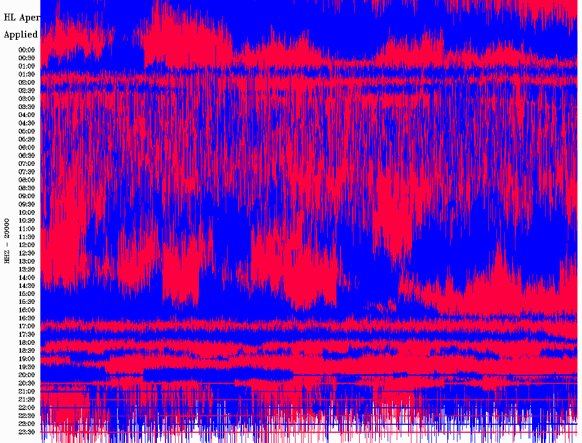This screenshot has height=443, width=582.
Task: Pick the 08:30 time label
Action: [27, 188]
